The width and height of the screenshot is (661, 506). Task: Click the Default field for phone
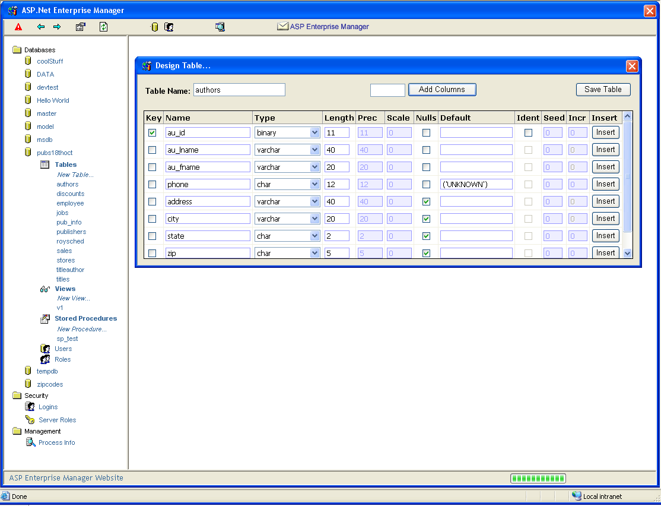pos(476,185)
